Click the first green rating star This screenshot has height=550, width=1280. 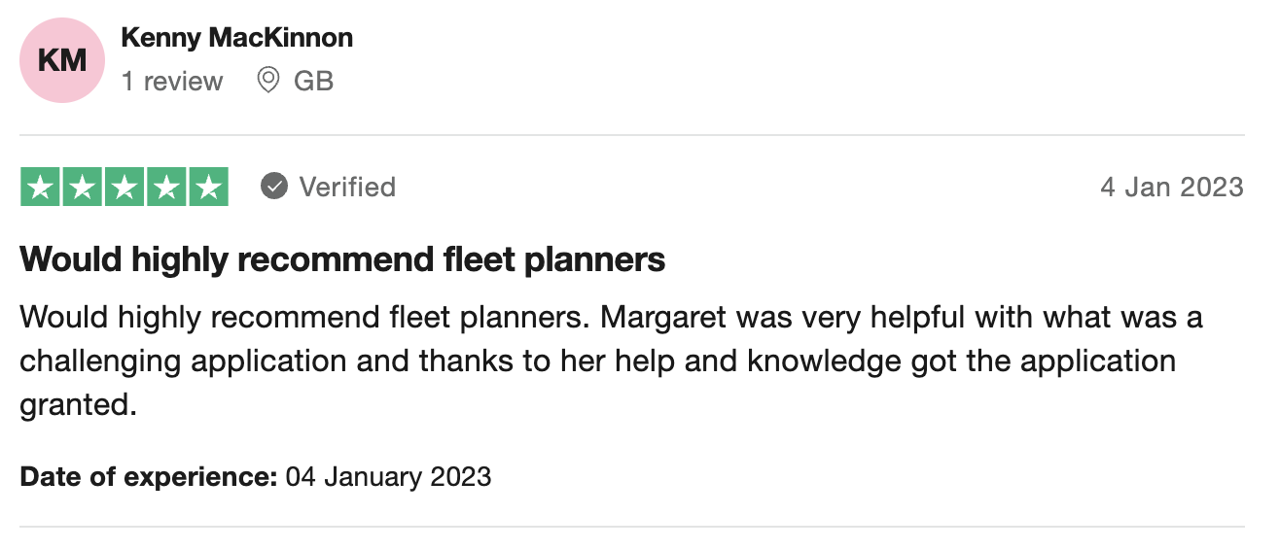(41, 188)
